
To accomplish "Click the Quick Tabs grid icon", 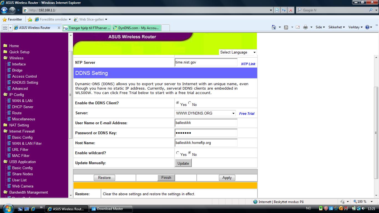I will pos(5,28).
